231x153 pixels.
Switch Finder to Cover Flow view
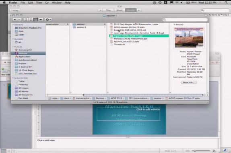tap(41, 19)
